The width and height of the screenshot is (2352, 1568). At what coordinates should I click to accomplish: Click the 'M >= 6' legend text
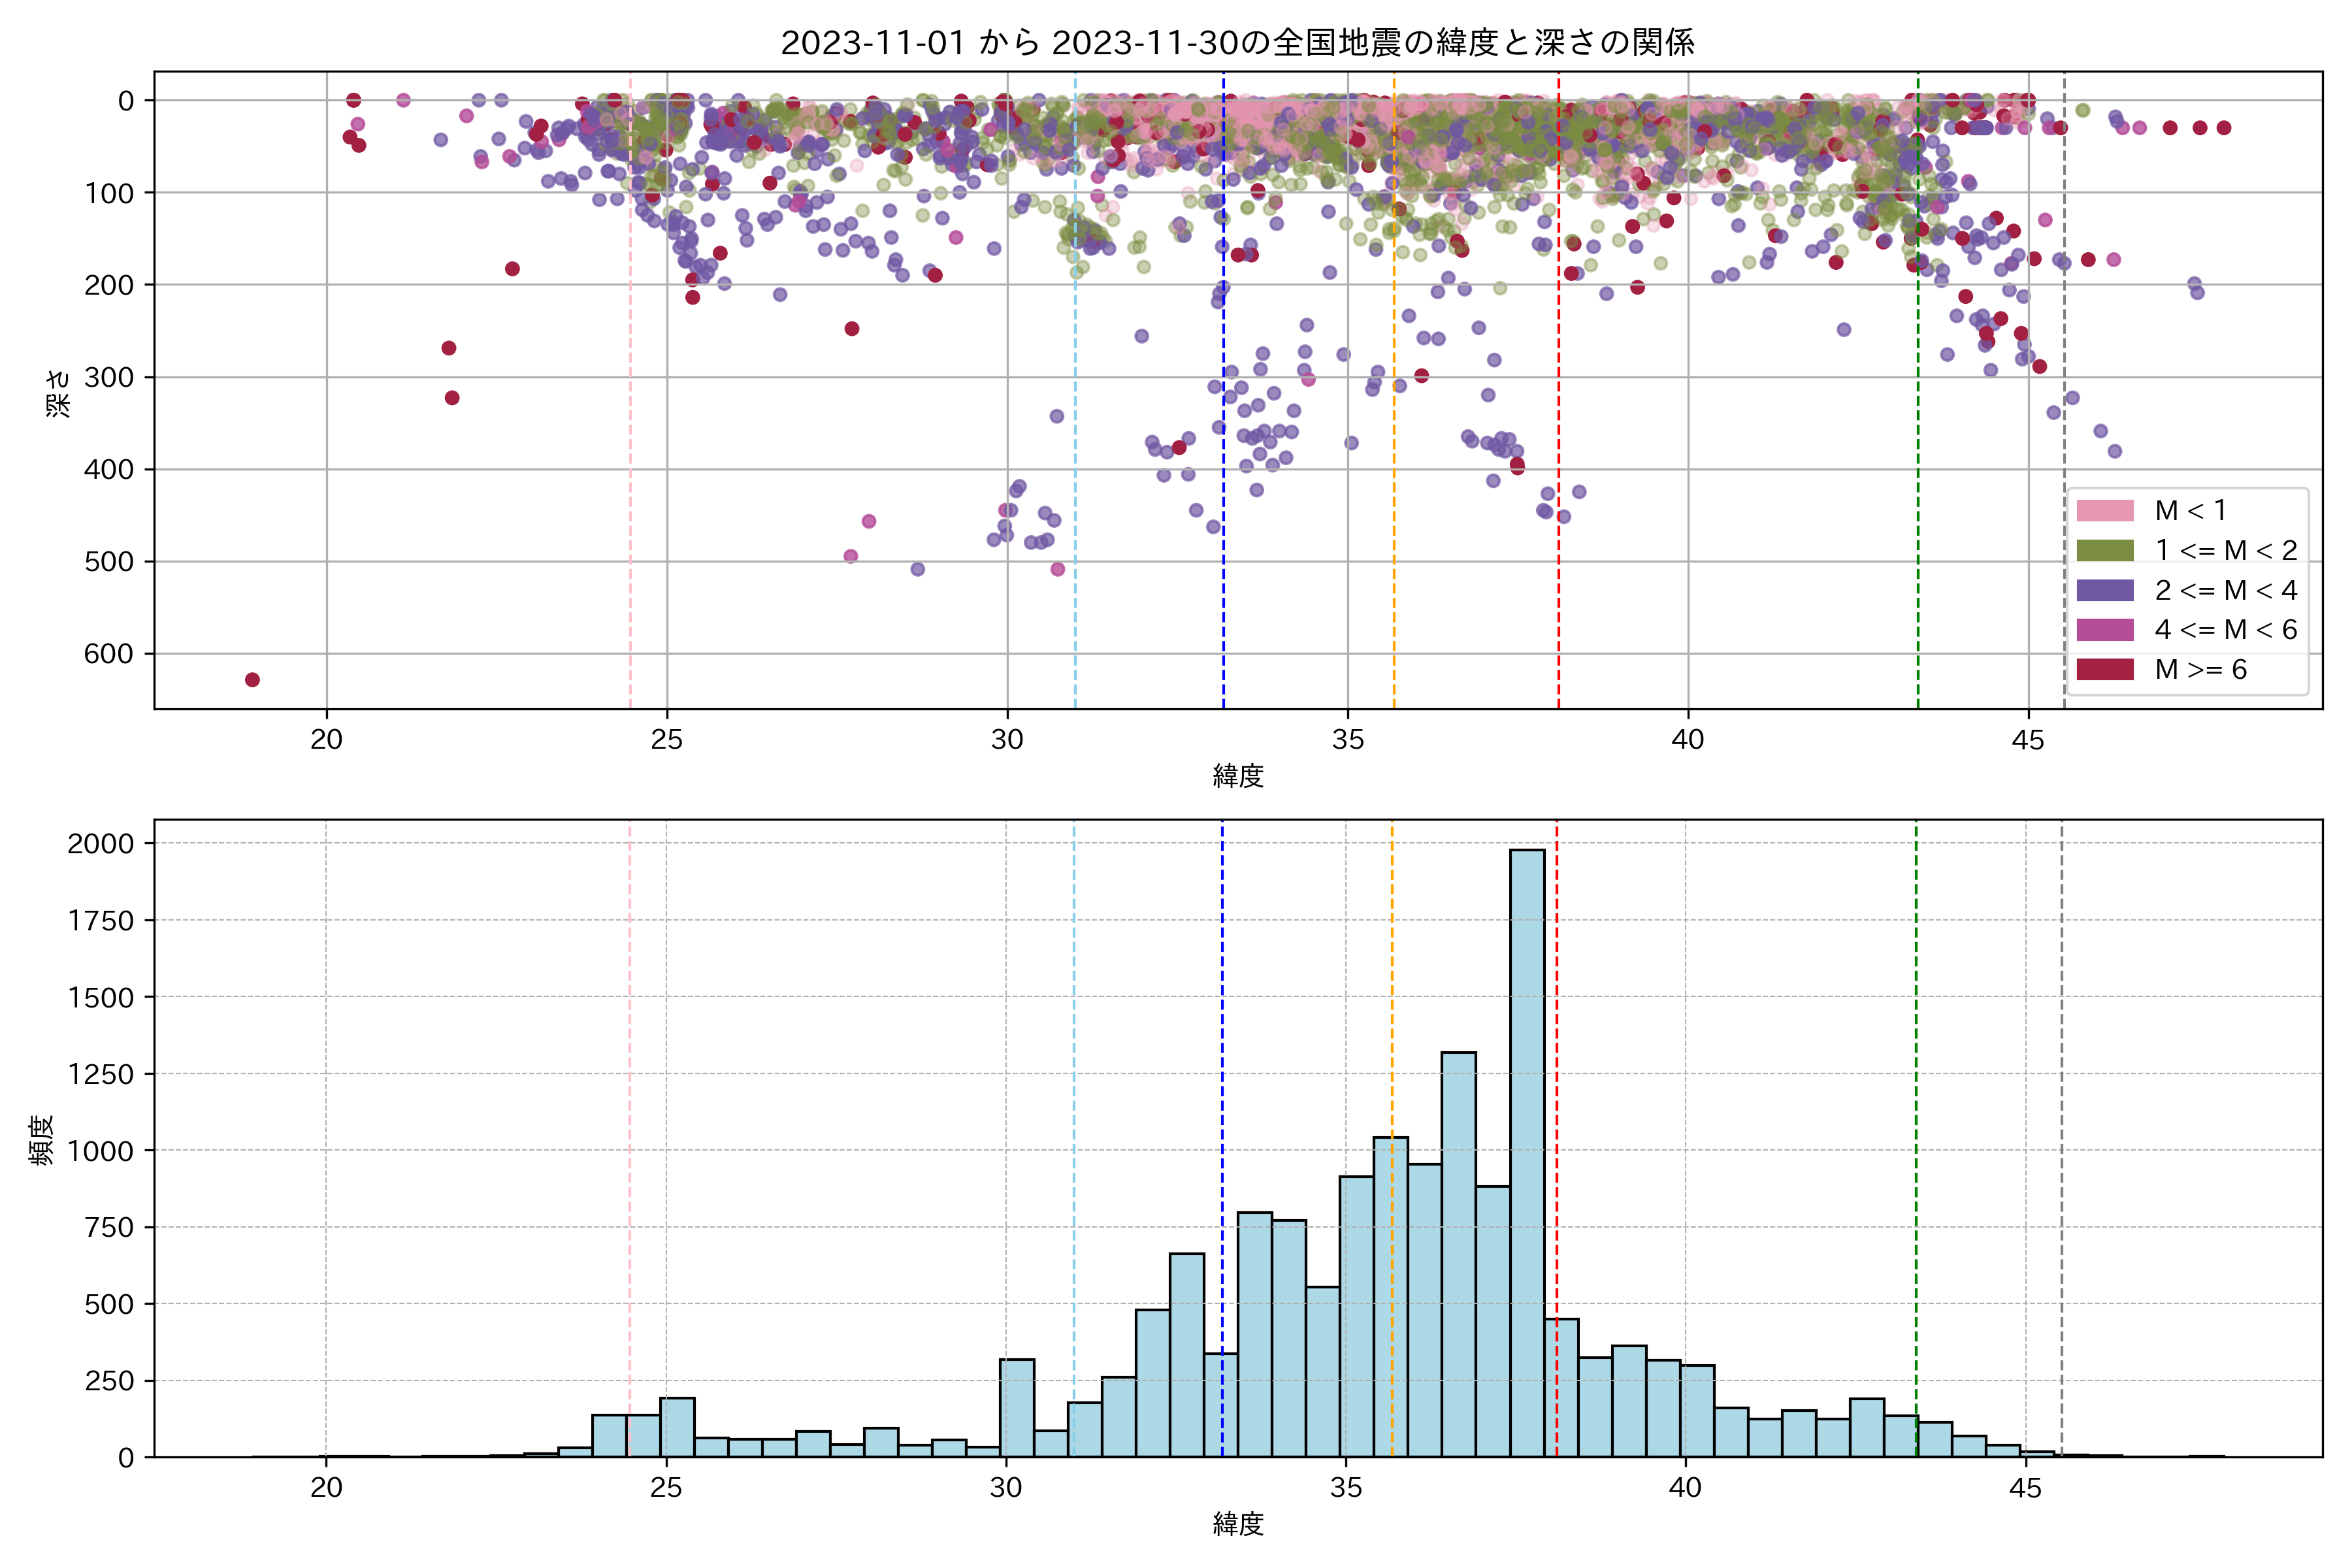(x=2201, y=670)
